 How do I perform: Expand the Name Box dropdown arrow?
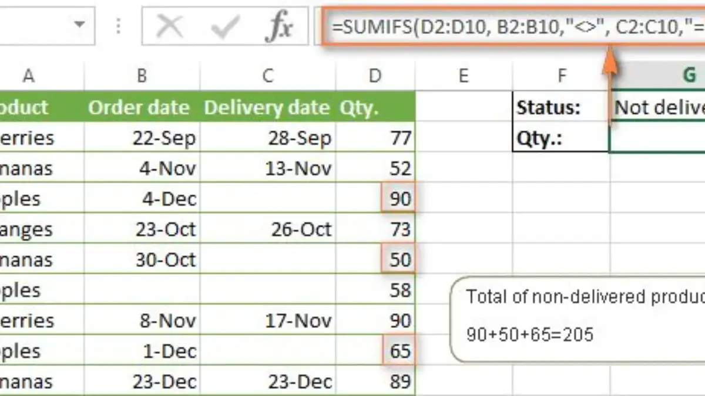coord(79,25)
